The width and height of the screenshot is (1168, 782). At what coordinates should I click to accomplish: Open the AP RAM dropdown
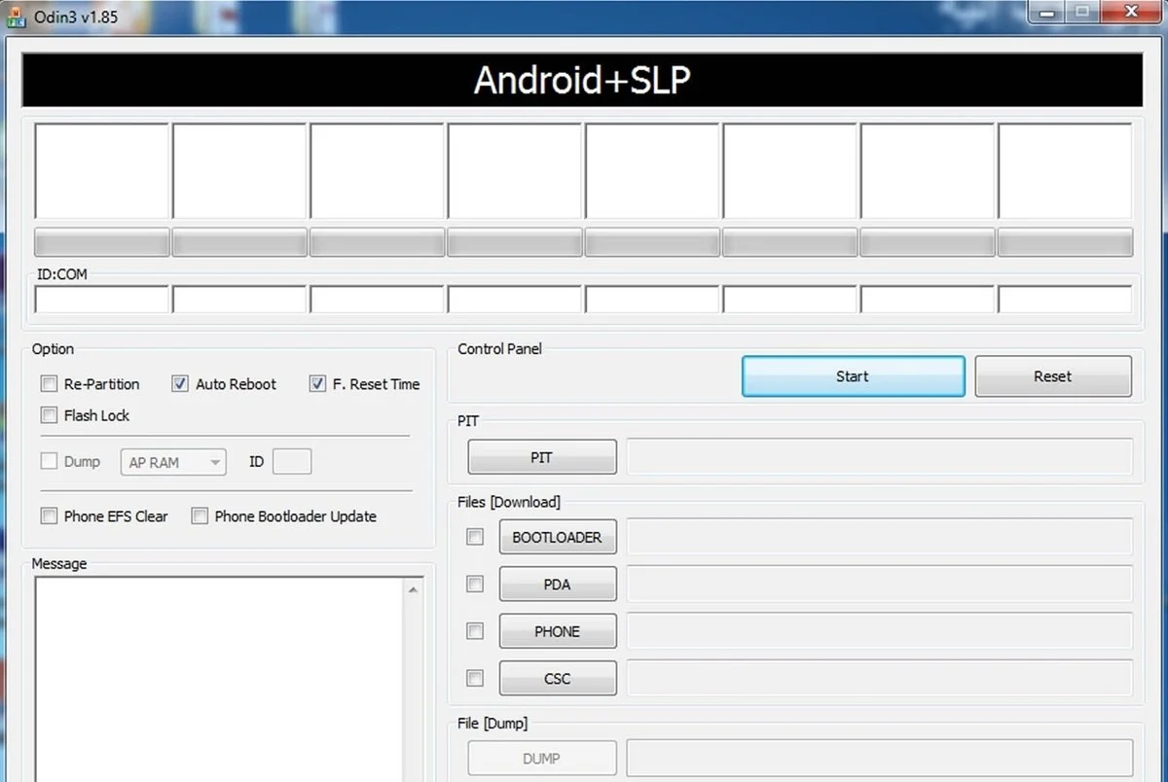point(173,462)
